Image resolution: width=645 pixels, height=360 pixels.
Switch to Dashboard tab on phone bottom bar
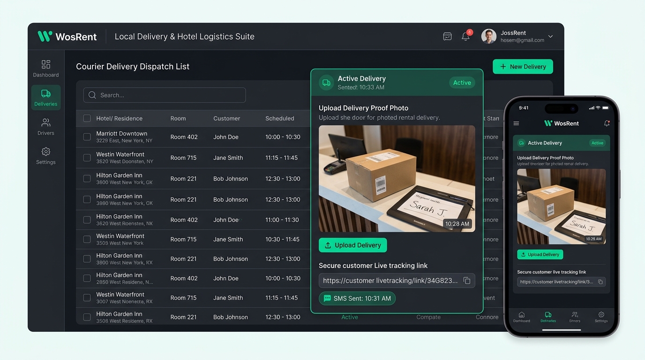click(x=521, y=317)
